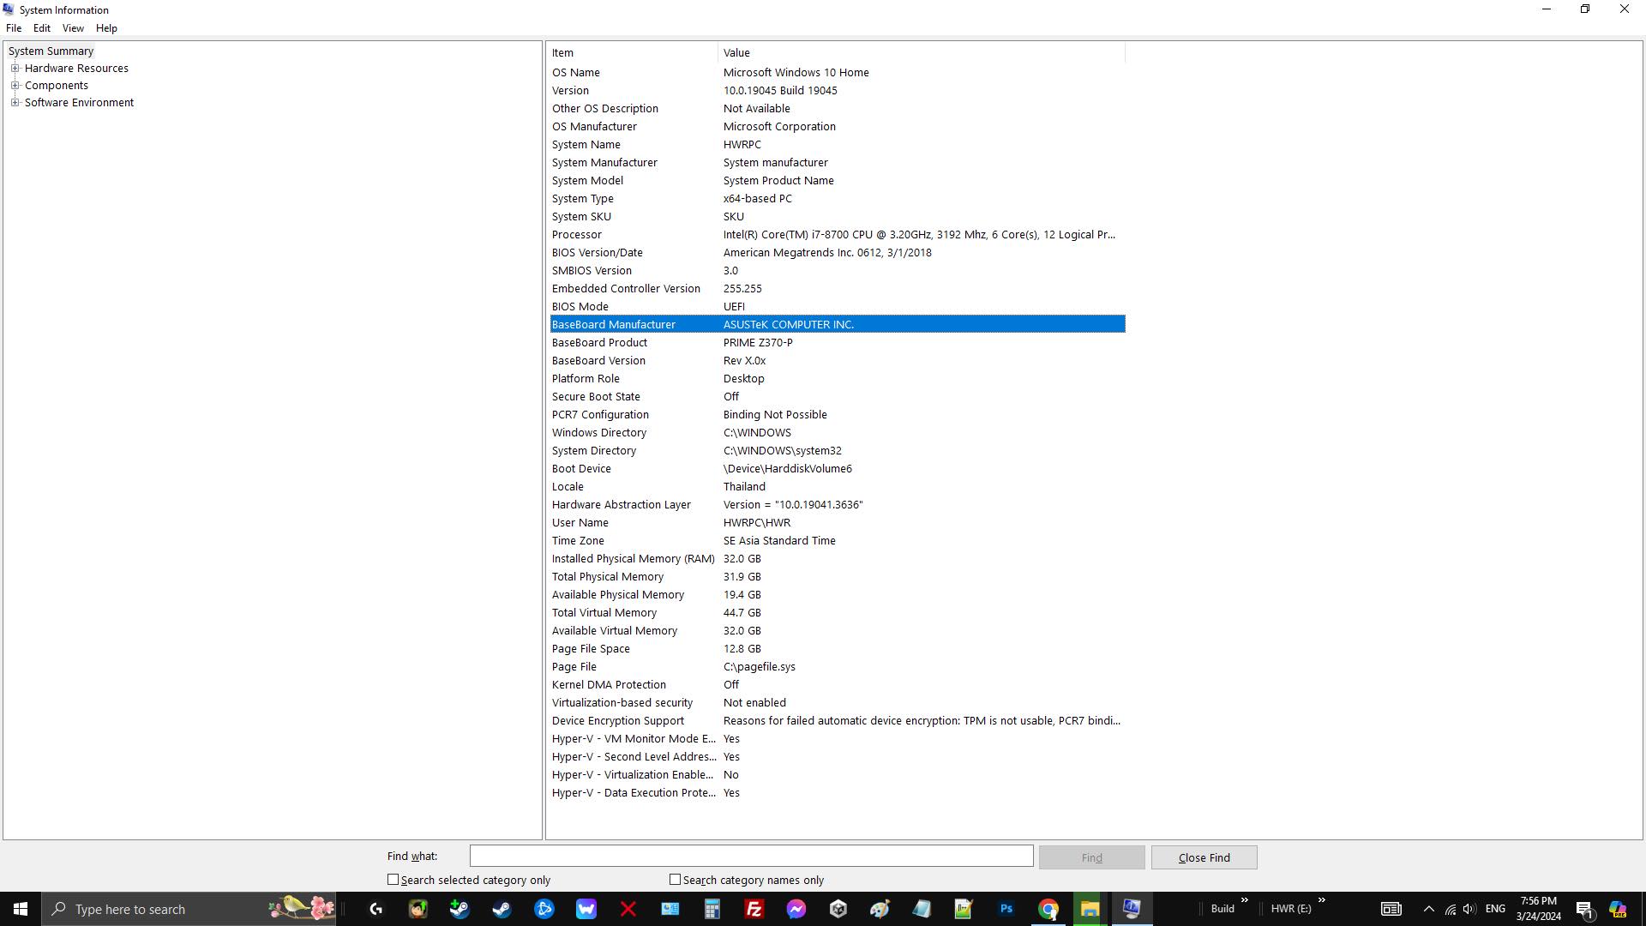Select the BIOS Version/Date row
The width and height of the screenshot is (1646, 926).
[837, 252]
